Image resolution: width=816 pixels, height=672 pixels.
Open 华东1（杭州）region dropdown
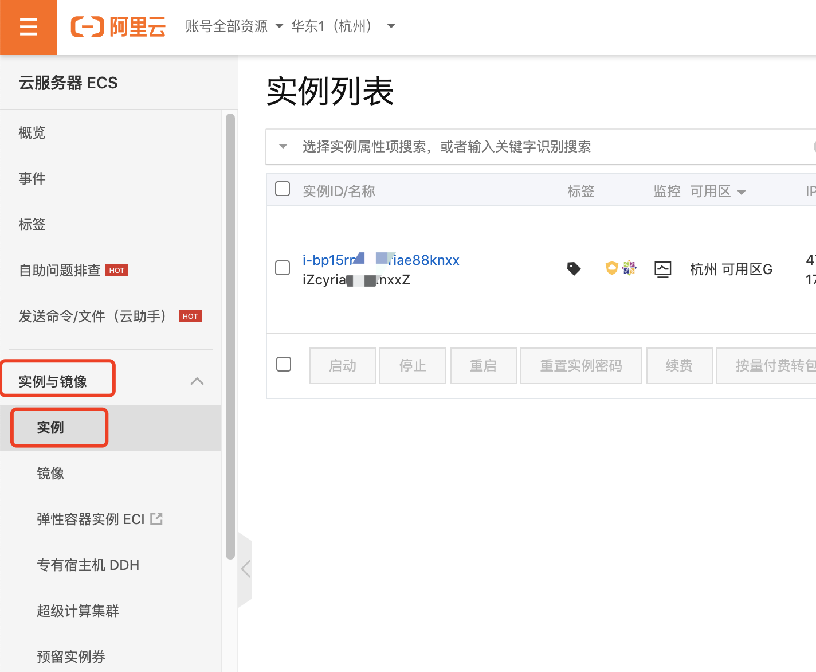(343, 26)
